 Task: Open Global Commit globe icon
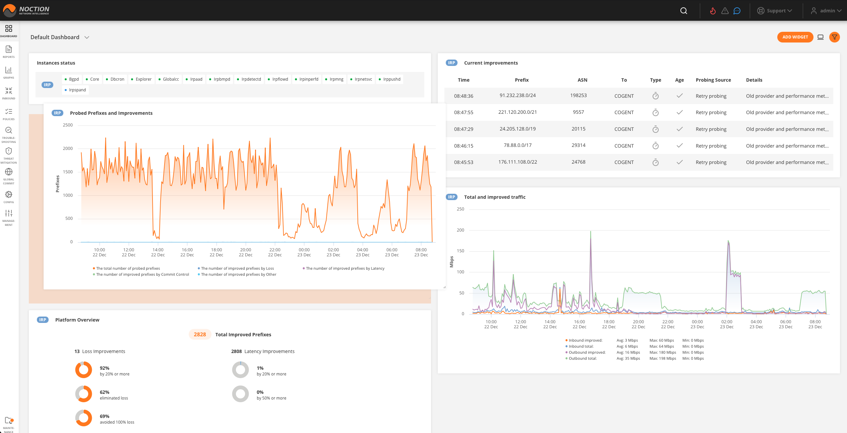(x=9, y=172)
